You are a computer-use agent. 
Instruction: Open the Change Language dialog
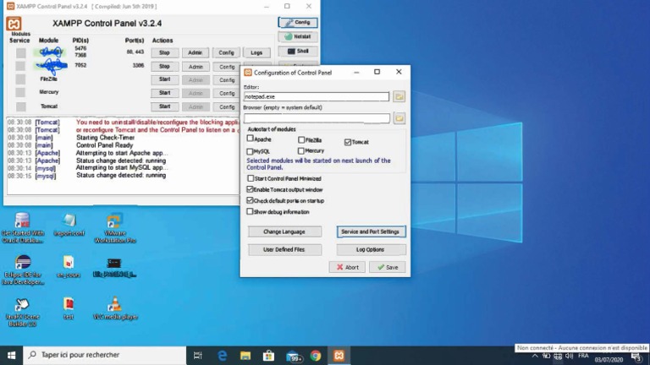click(284, 232)
